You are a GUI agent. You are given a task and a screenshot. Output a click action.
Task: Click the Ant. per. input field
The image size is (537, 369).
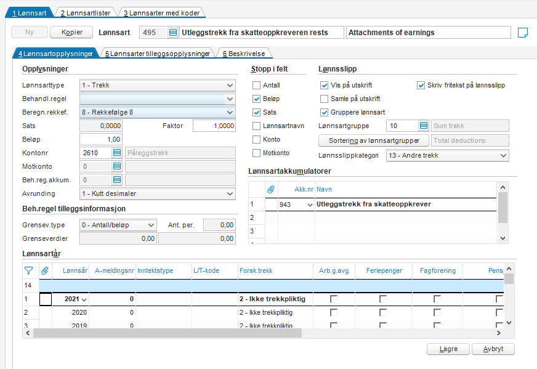click(x=219, y=225)
